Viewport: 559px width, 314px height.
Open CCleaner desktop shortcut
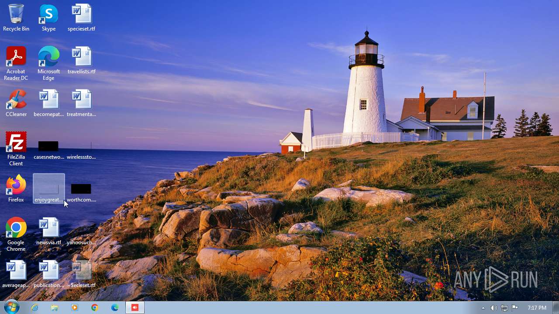[16, 103]
